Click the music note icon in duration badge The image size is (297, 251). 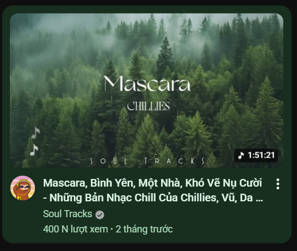[241, 156]
